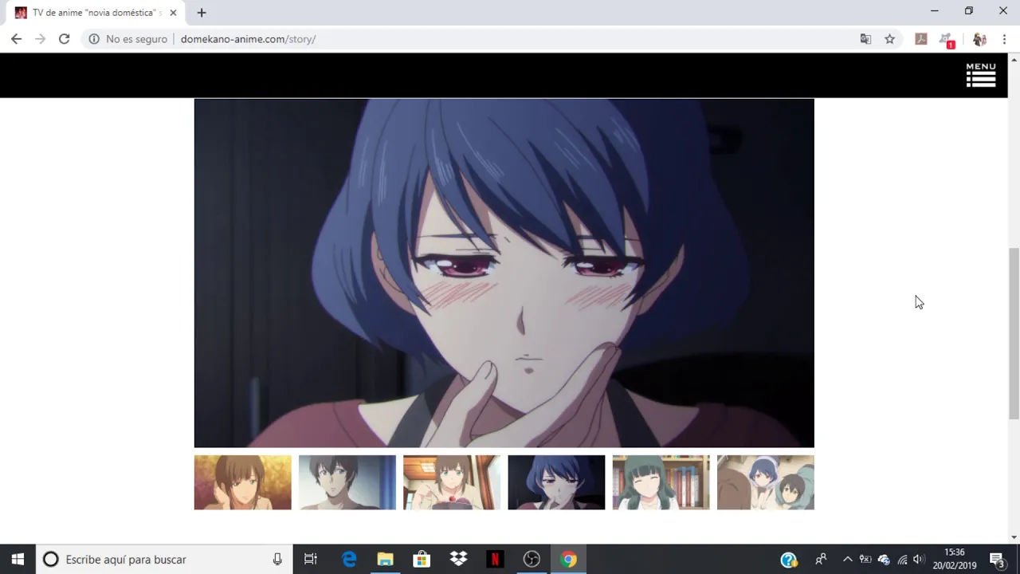
Task: Open the OneDrive cloud sync tray icon
Action: (x=884, y=559)
